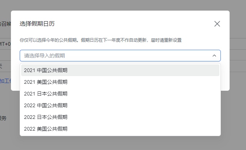
Task: Click the white dialog area right of the options list
Action: tap(225, 79)
